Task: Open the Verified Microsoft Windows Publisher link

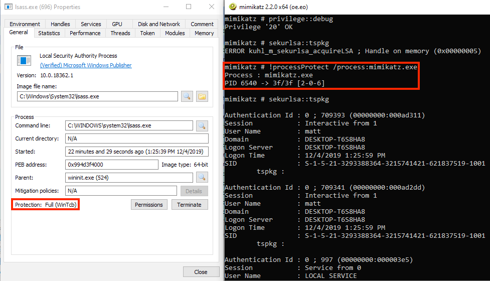Action: point(86,65)
